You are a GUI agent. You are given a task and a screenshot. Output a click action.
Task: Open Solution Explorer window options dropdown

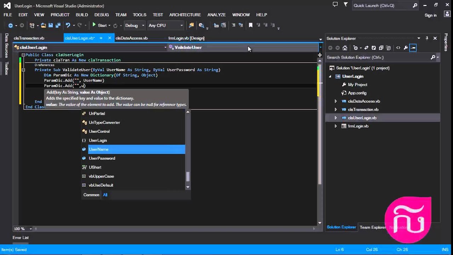click(419, 38)
